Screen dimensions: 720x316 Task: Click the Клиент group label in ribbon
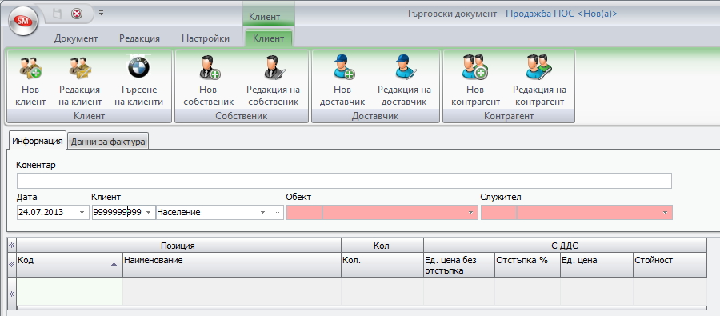[x=89, y=116]
